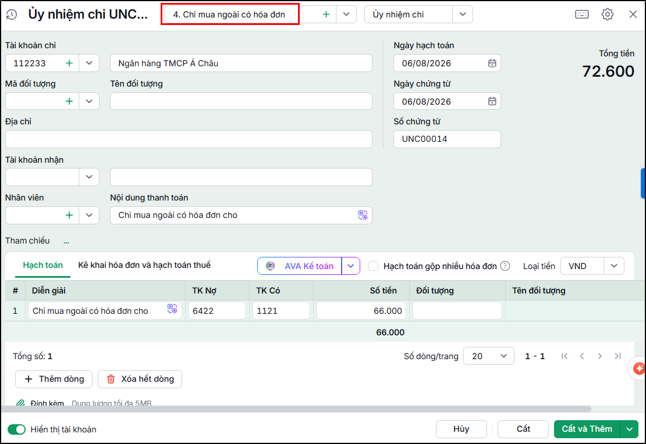Open the settings gear icon
Viewport: 646px width, 444px height.
tap(607, 15)
